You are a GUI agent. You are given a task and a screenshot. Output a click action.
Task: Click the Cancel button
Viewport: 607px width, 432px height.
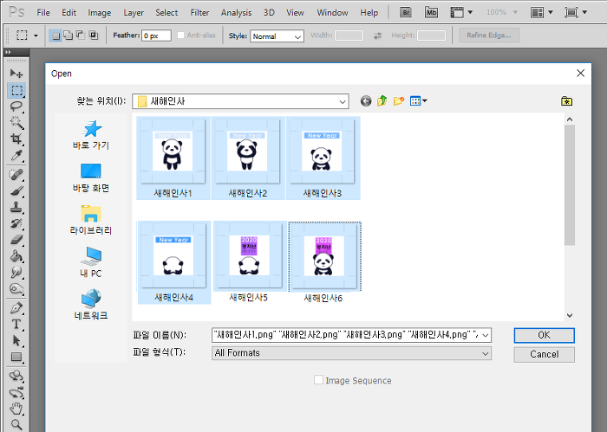click(544, 354)
